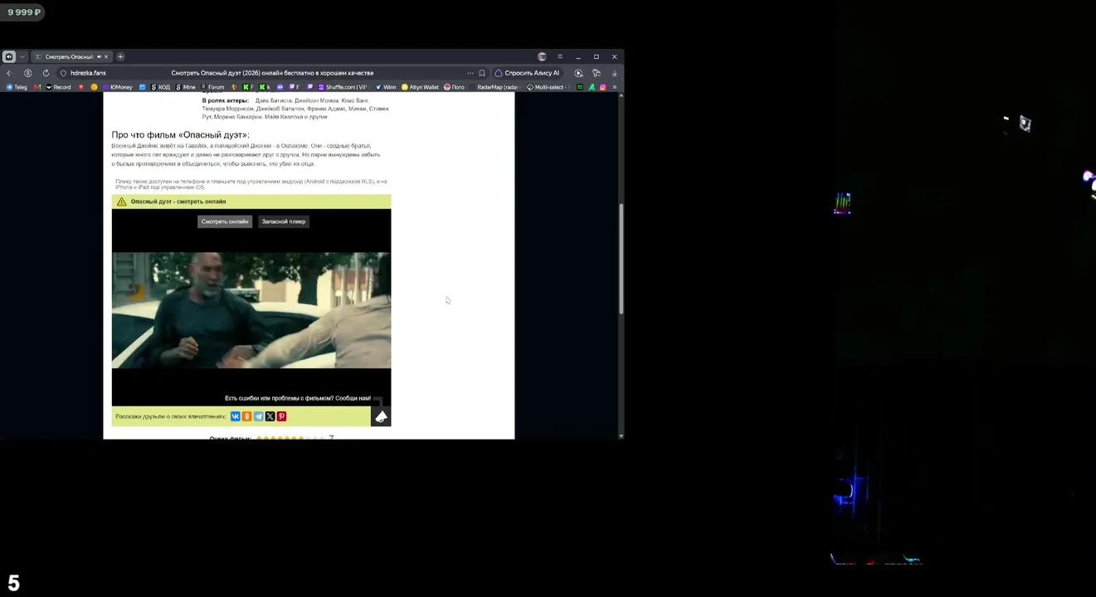This screenshot has height=597, width=1096.
Task: Report a problem via megaphone icon
Action: click(381, 416)
